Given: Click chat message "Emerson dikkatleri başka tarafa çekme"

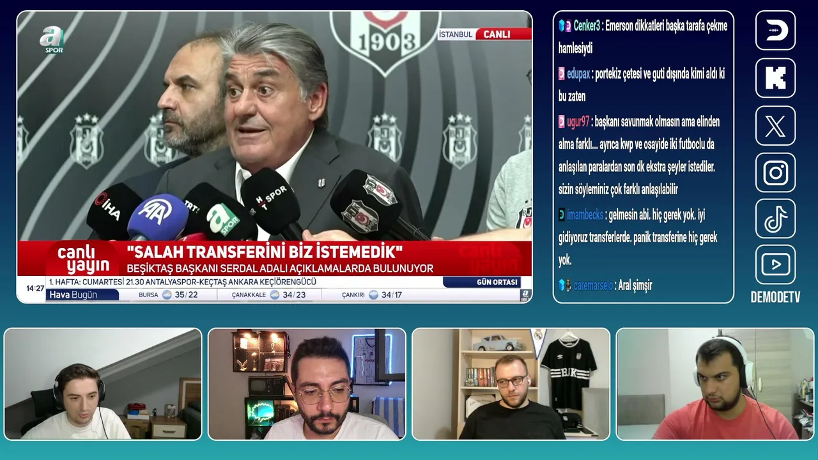Looking at the screenshot, I should tap(666, 26).
